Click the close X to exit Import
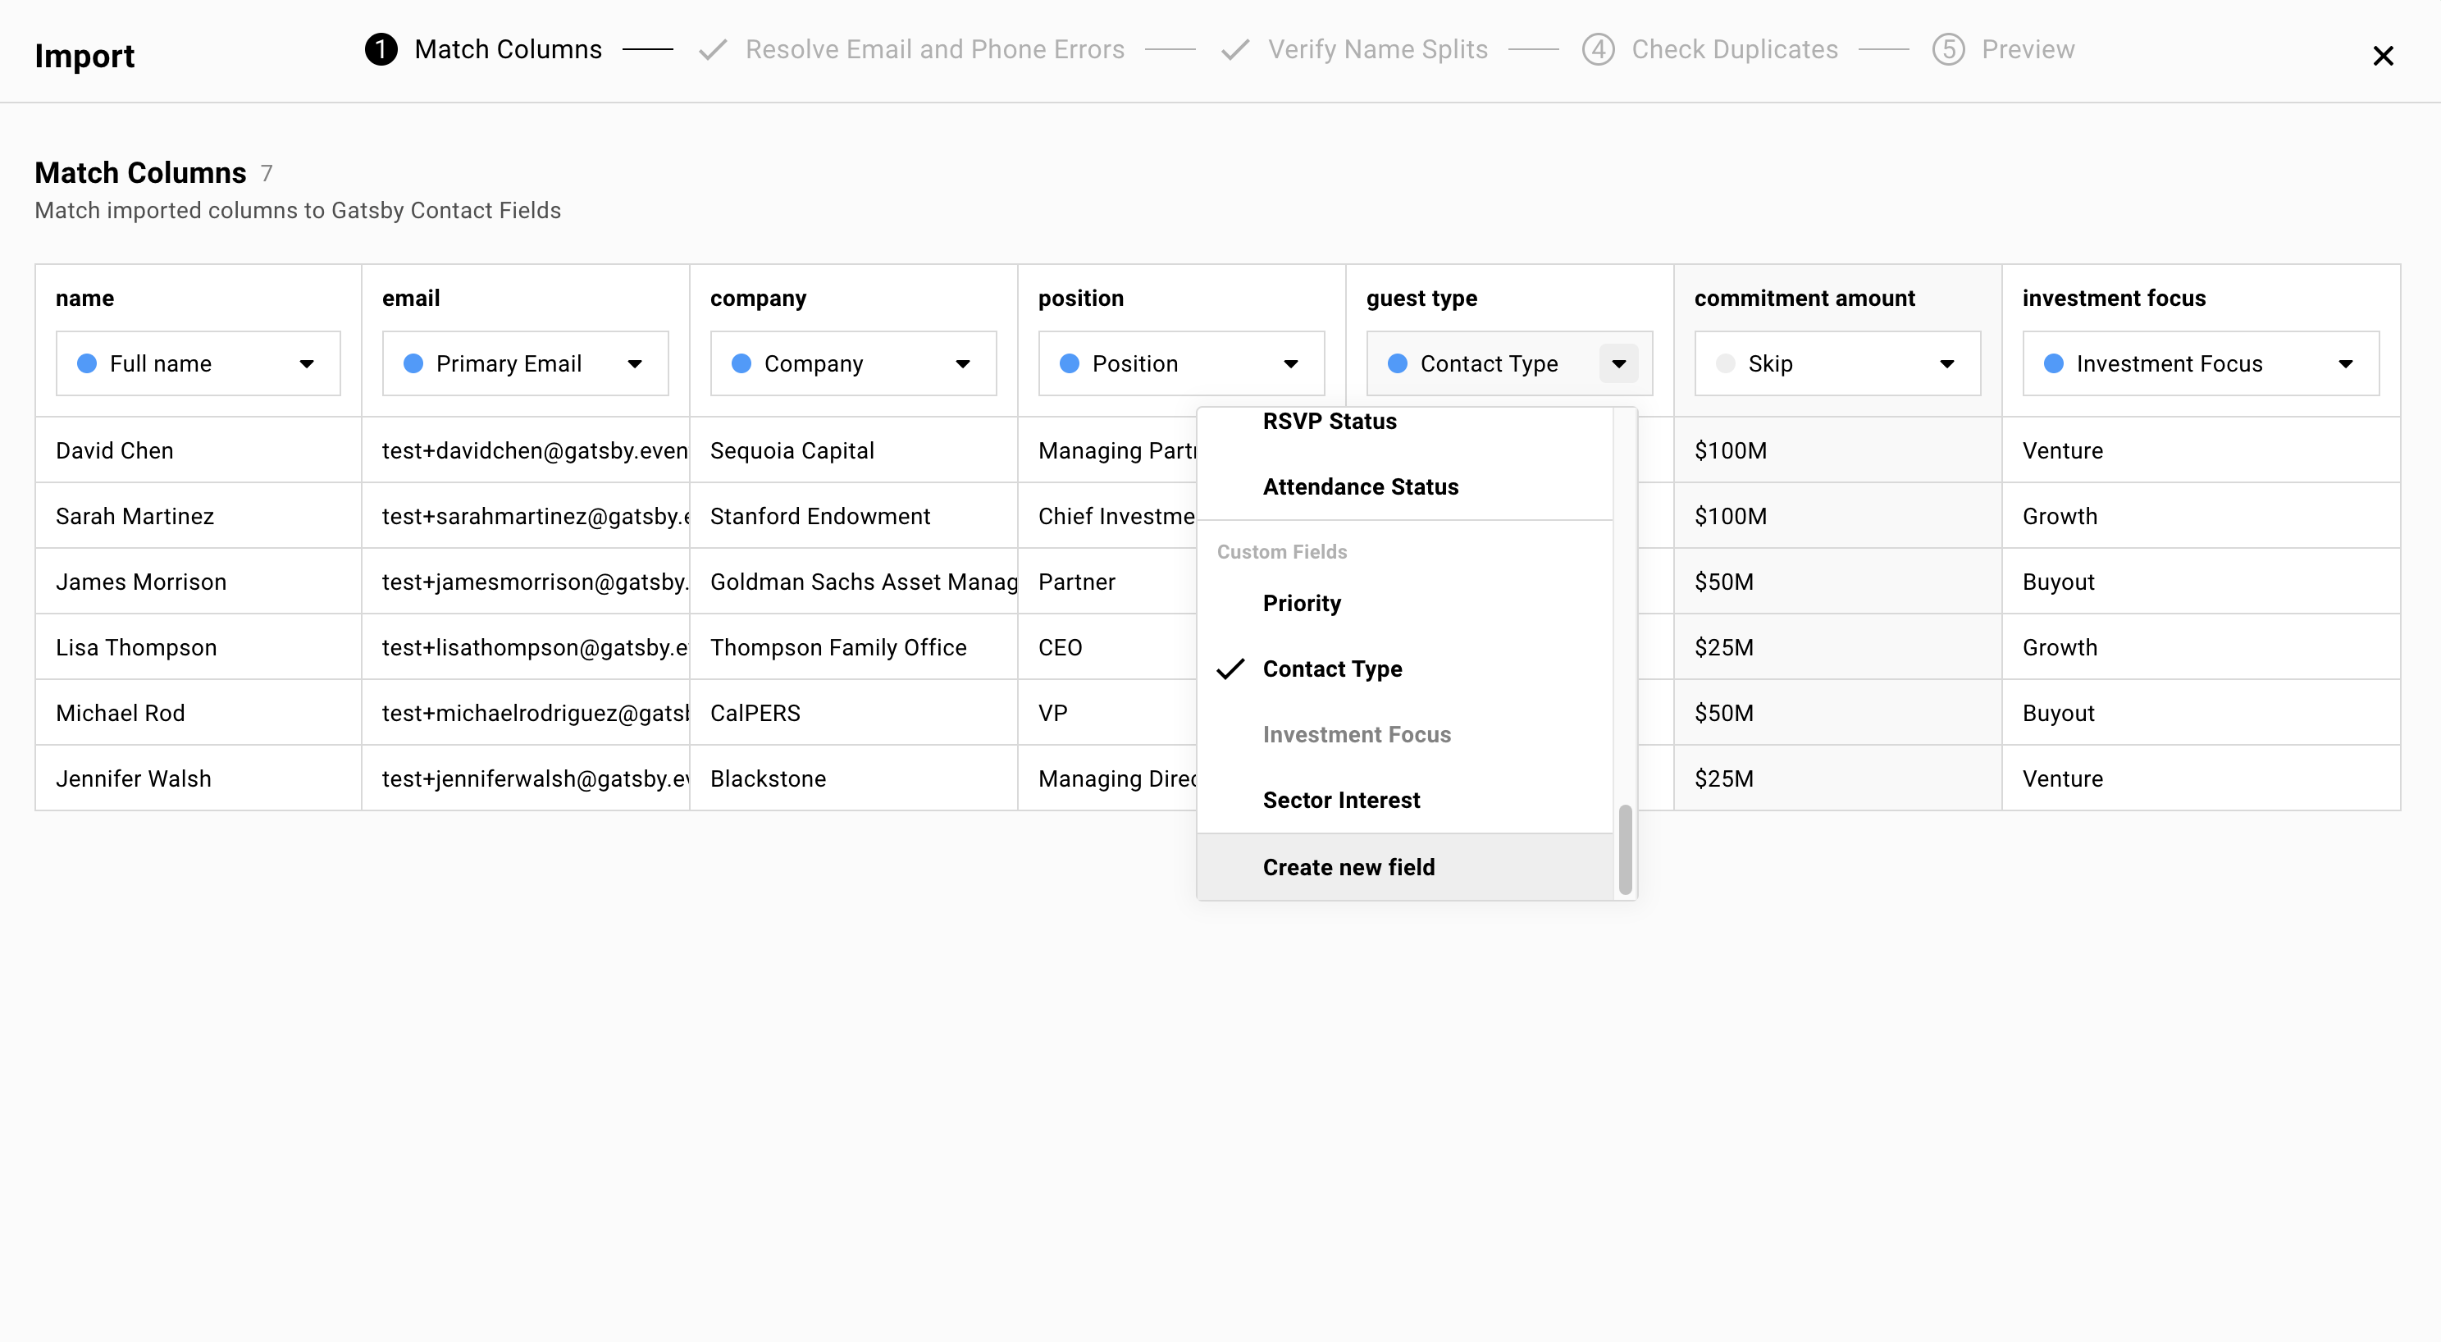This screenshot has width=2441, height=1342. tap(2384, 55)
